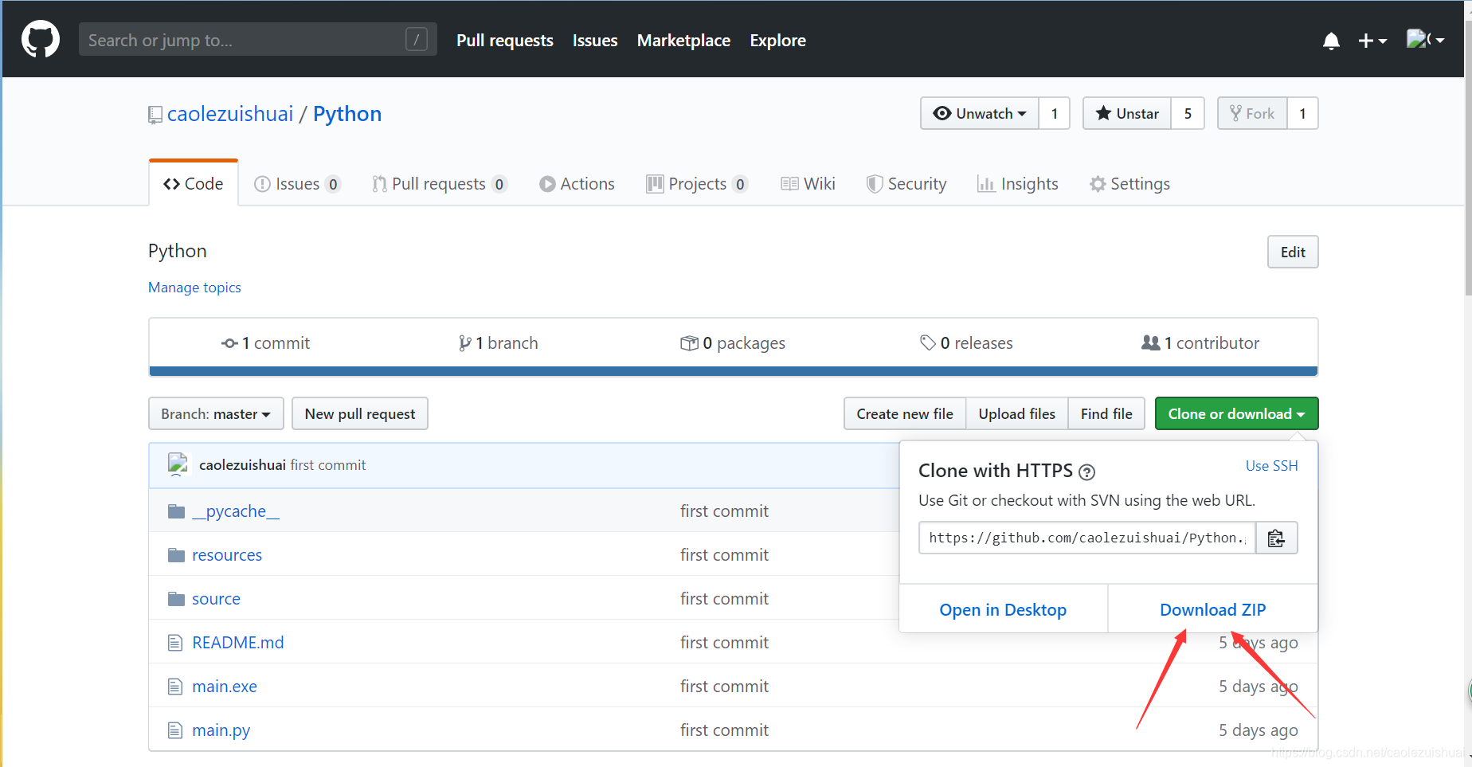Click Create new file

point(905,413)
